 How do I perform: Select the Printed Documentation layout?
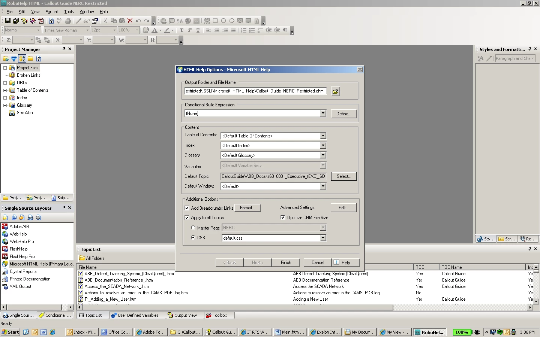point(26,279)
